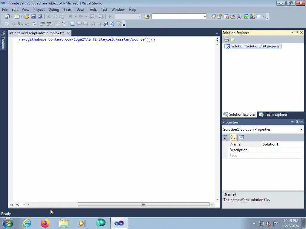Screen dimensions: 306x229
Task: Click the Properties button in Solution Explorer toolbar
Action: pyautogui.click(x=227, y=40)
